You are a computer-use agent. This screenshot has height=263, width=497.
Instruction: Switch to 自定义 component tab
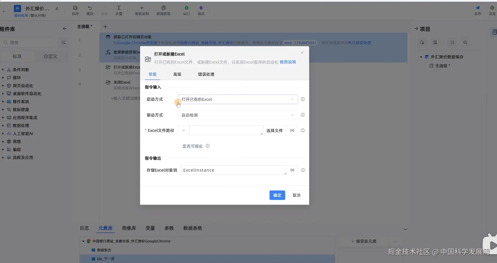point(50,56)
